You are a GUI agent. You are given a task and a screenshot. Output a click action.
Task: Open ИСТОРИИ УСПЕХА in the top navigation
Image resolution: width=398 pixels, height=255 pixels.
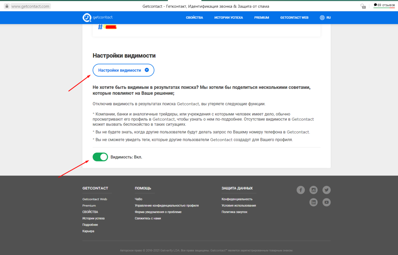(x=229, y=18)
